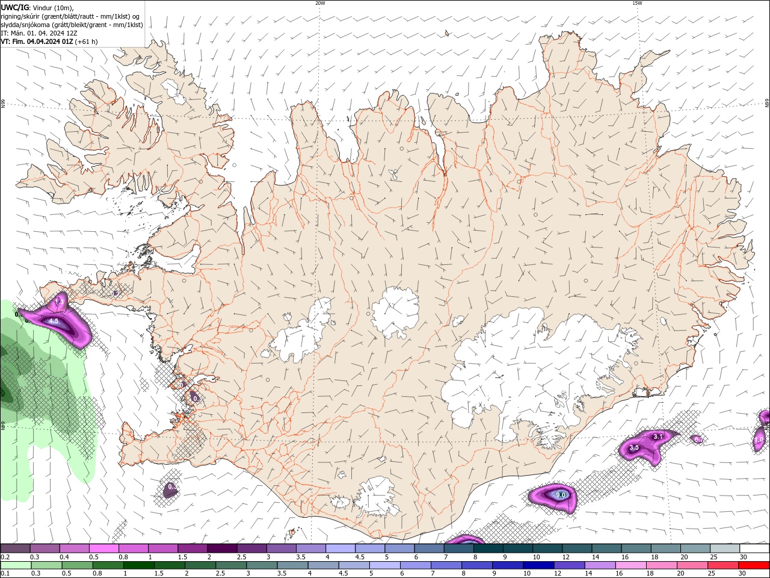
Task: Click the 15W longitude label at top
Action: [637, 3]
